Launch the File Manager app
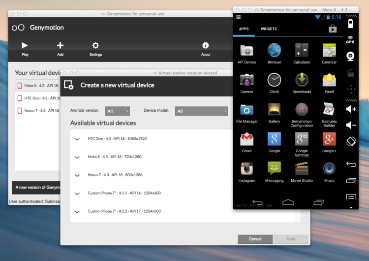Image resolution: width=369 pixels, height=261 pixels. 246,113
